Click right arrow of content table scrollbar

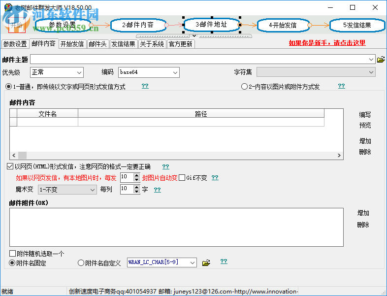[339, 155]
